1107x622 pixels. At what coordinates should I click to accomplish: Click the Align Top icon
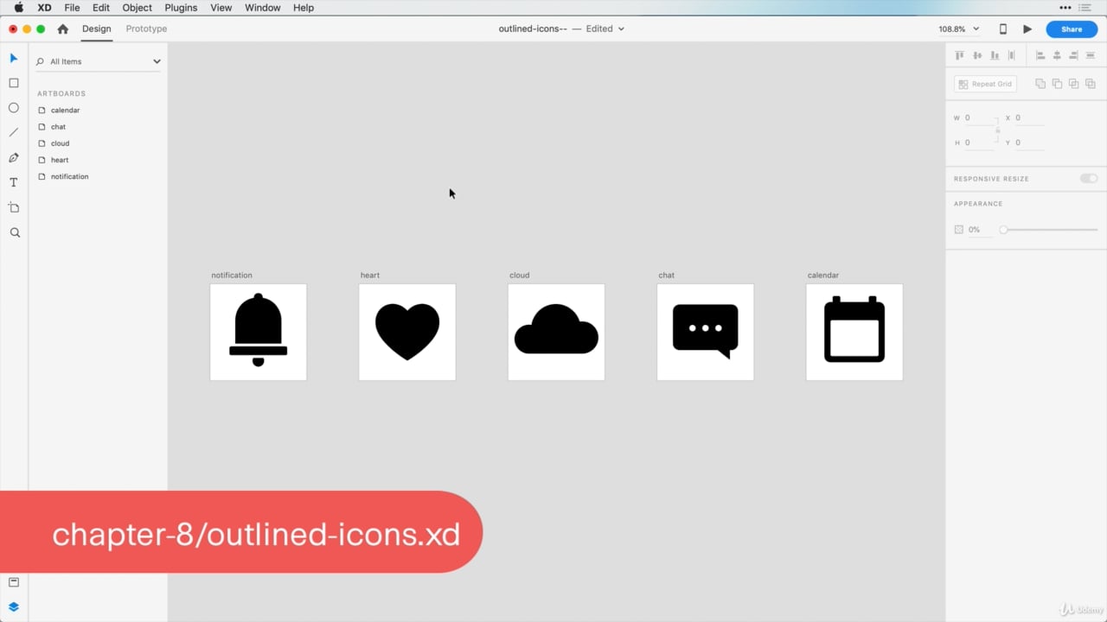click(959, 55)
